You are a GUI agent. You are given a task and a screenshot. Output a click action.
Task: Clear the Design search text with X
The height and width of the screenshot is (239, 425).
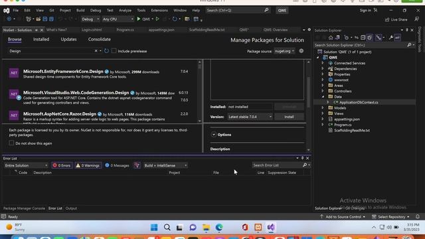(x=96, y=51)
